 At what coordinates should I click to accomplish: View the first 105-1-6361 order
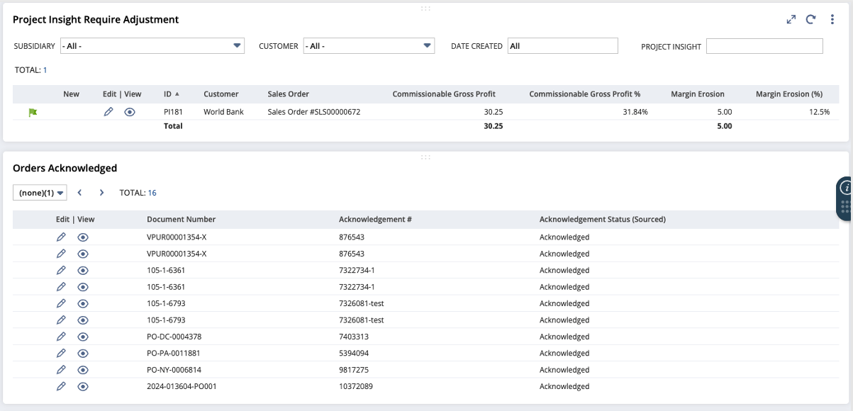tap(83, 270)
